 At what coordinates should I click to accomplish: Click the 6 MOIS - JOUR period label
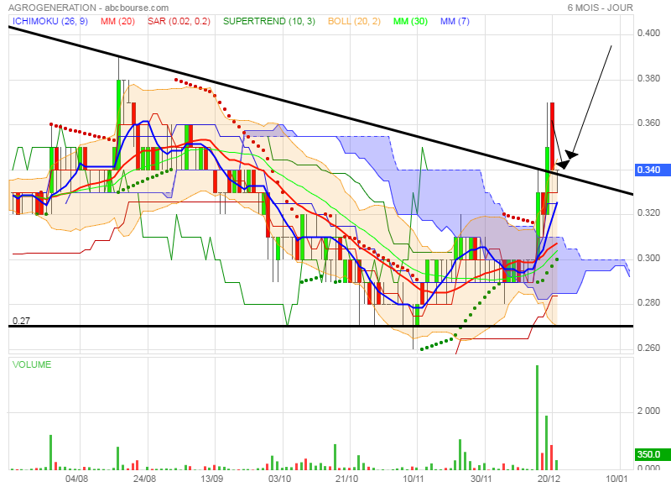coord(600,8)
